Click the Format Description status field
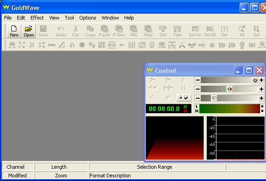266x181 pixels. pyautogui.click(x=178, y=176)
